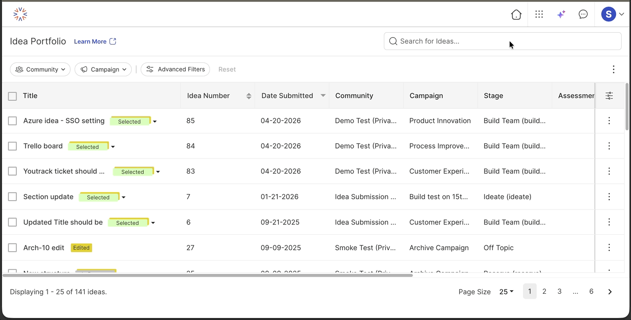631x320 pixels.
Task: Click idea number 85 cell
Action: click(191, 120)
